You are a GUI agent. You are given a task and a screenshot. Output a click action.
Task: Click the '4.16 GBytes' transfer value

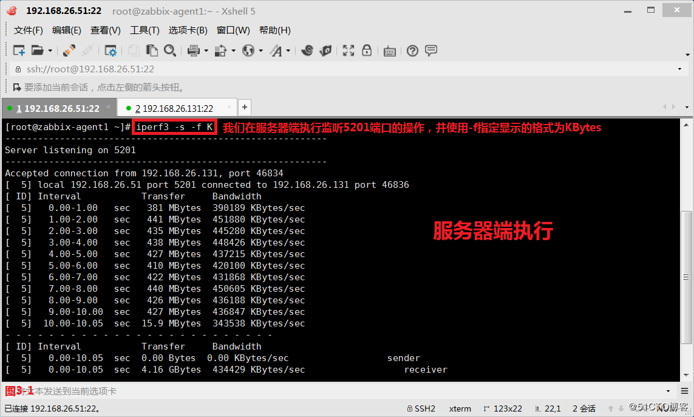pyautogui.click(x=171, y=370)
